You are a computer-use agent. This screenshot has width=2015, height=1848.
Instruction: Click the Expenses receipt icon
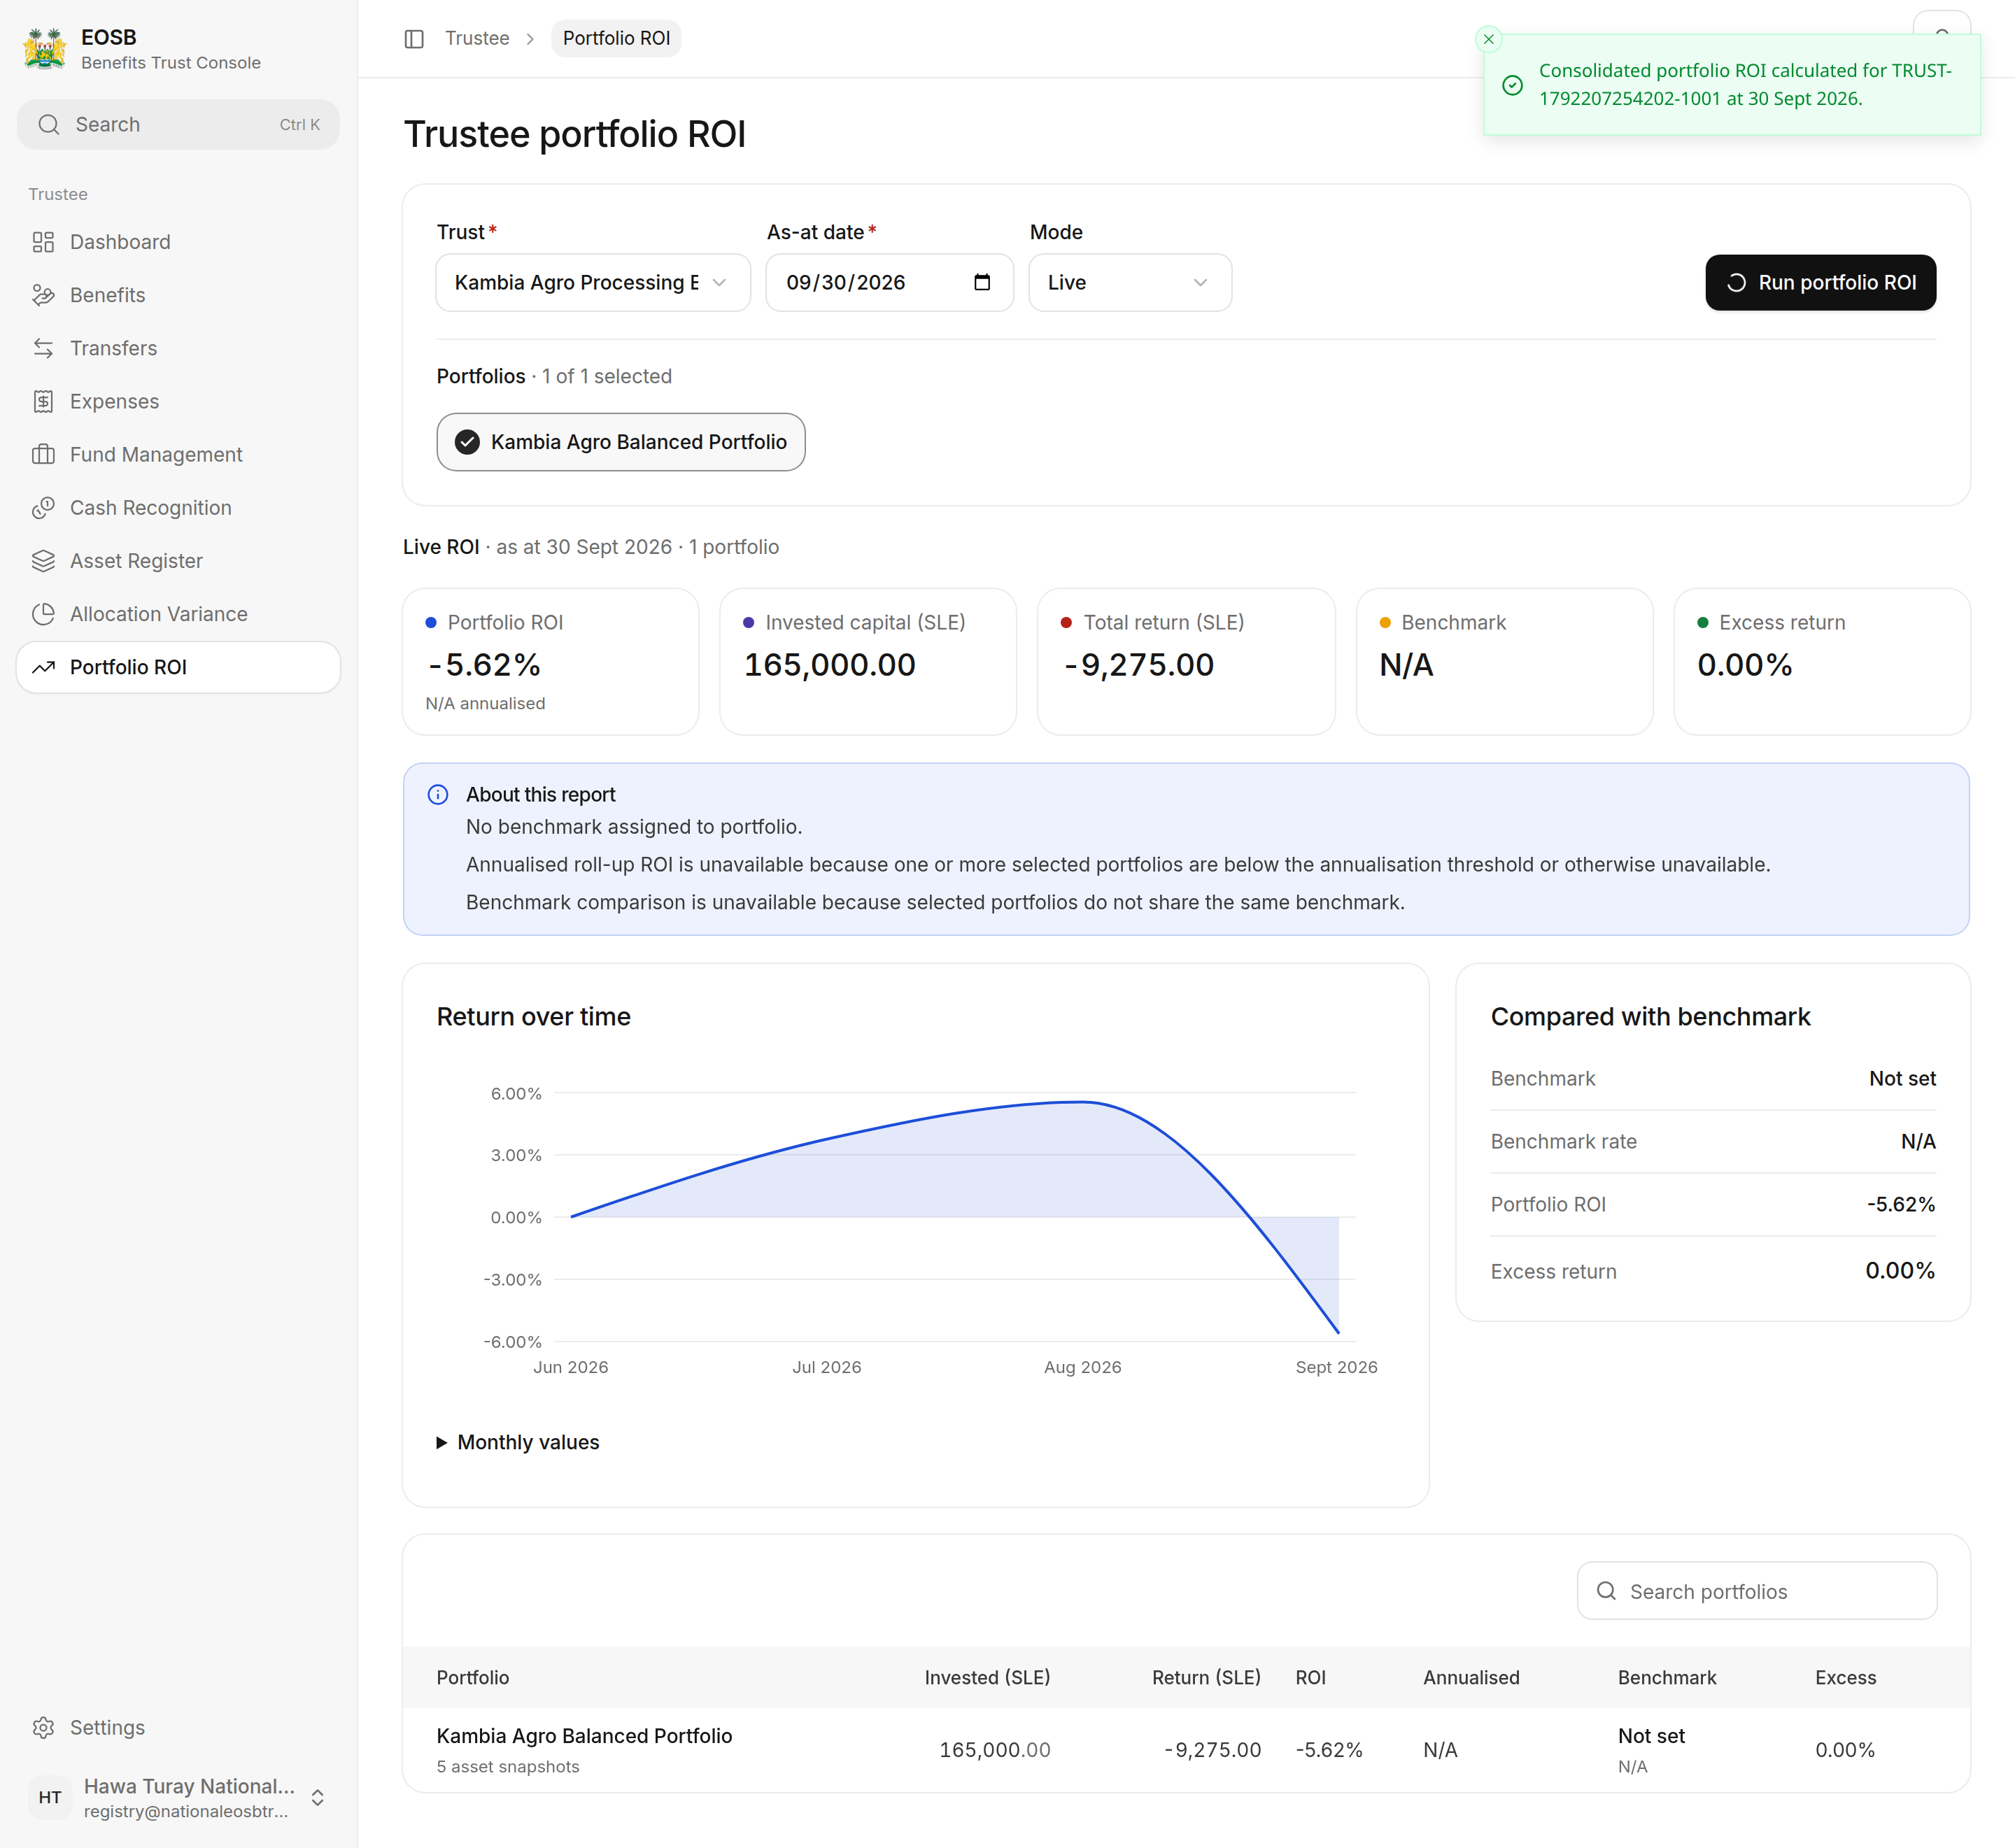[43, 401]
